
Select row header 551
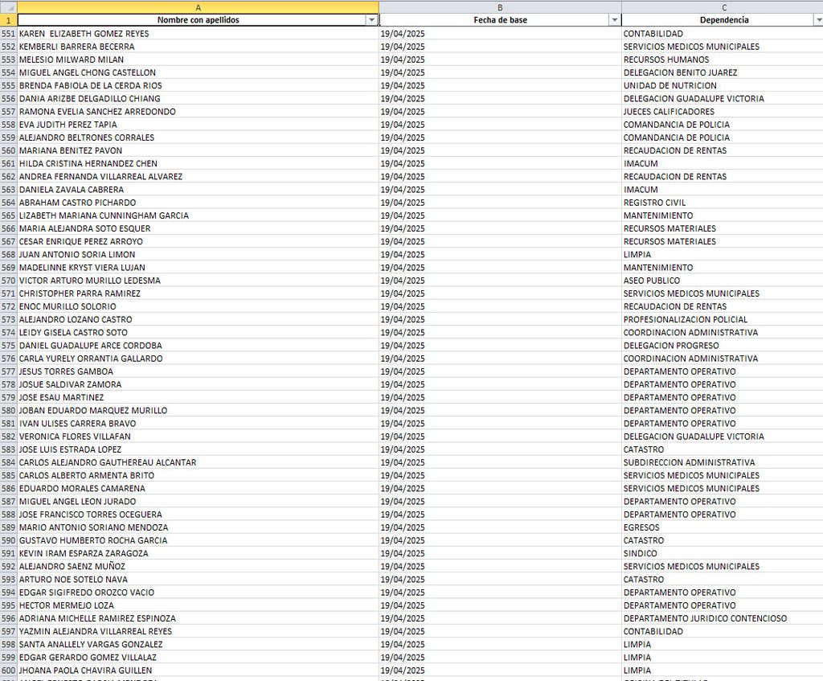coord(8,34)
